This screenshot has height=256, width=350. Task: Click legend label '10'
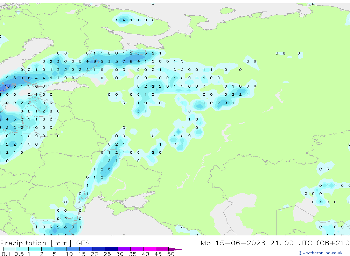tap(69, 254)
